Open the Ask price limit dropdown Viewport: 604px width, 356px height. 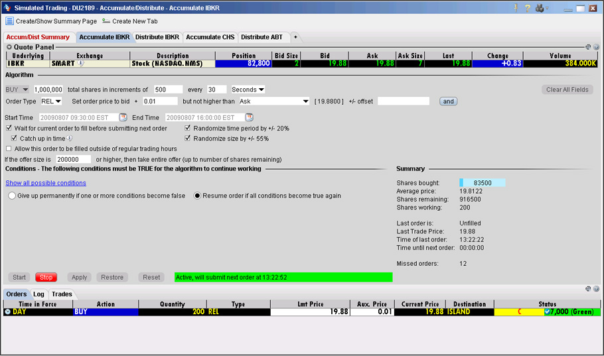[274, 101]
